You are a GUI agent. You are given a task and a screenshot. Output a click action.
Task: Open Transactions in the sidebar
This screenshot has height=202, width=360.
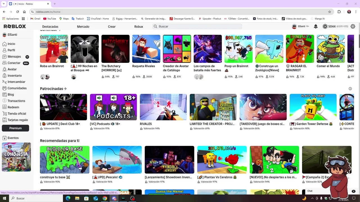point(16,101)
